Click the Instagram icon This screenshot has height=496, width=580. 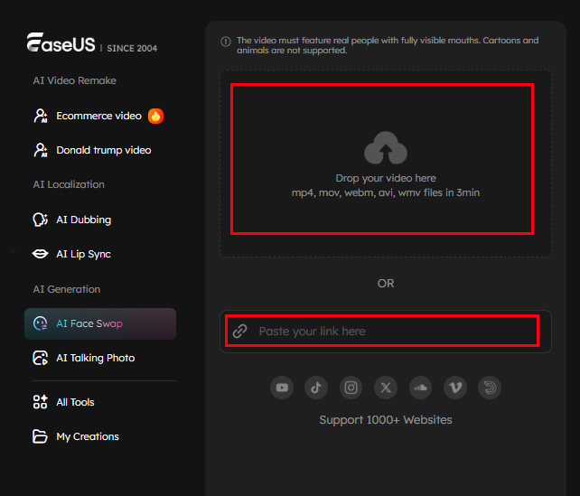point(351,388)
